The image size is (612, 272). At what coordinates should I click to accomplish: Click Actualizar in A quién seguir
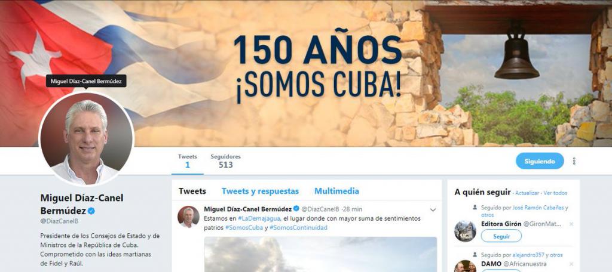pyautogui.click(x=527, y=193)
